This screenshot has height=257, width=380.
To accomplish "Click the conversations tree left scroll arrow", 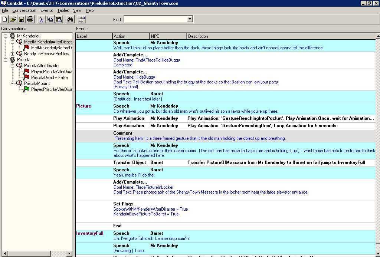I will click(4, 253).
